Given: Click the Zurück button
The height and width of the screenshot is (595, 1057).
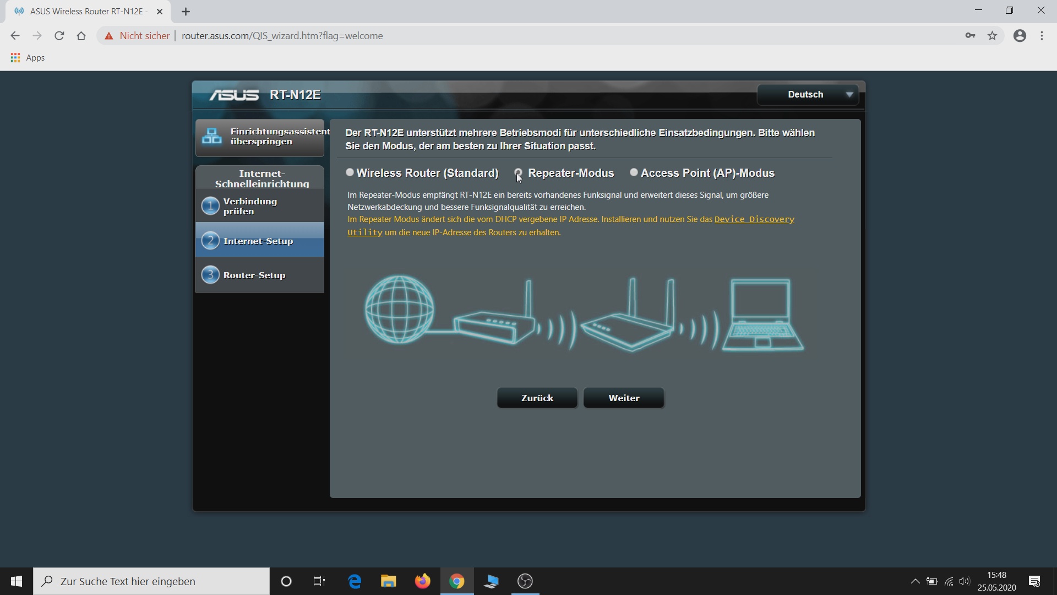Looking at the screenshot, I should 537,398.
